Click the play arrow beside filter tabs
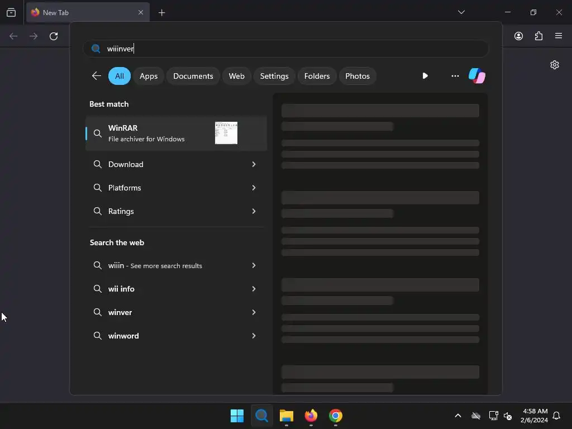This screenshot has height=429, width=572. click(x=425, y=76)
